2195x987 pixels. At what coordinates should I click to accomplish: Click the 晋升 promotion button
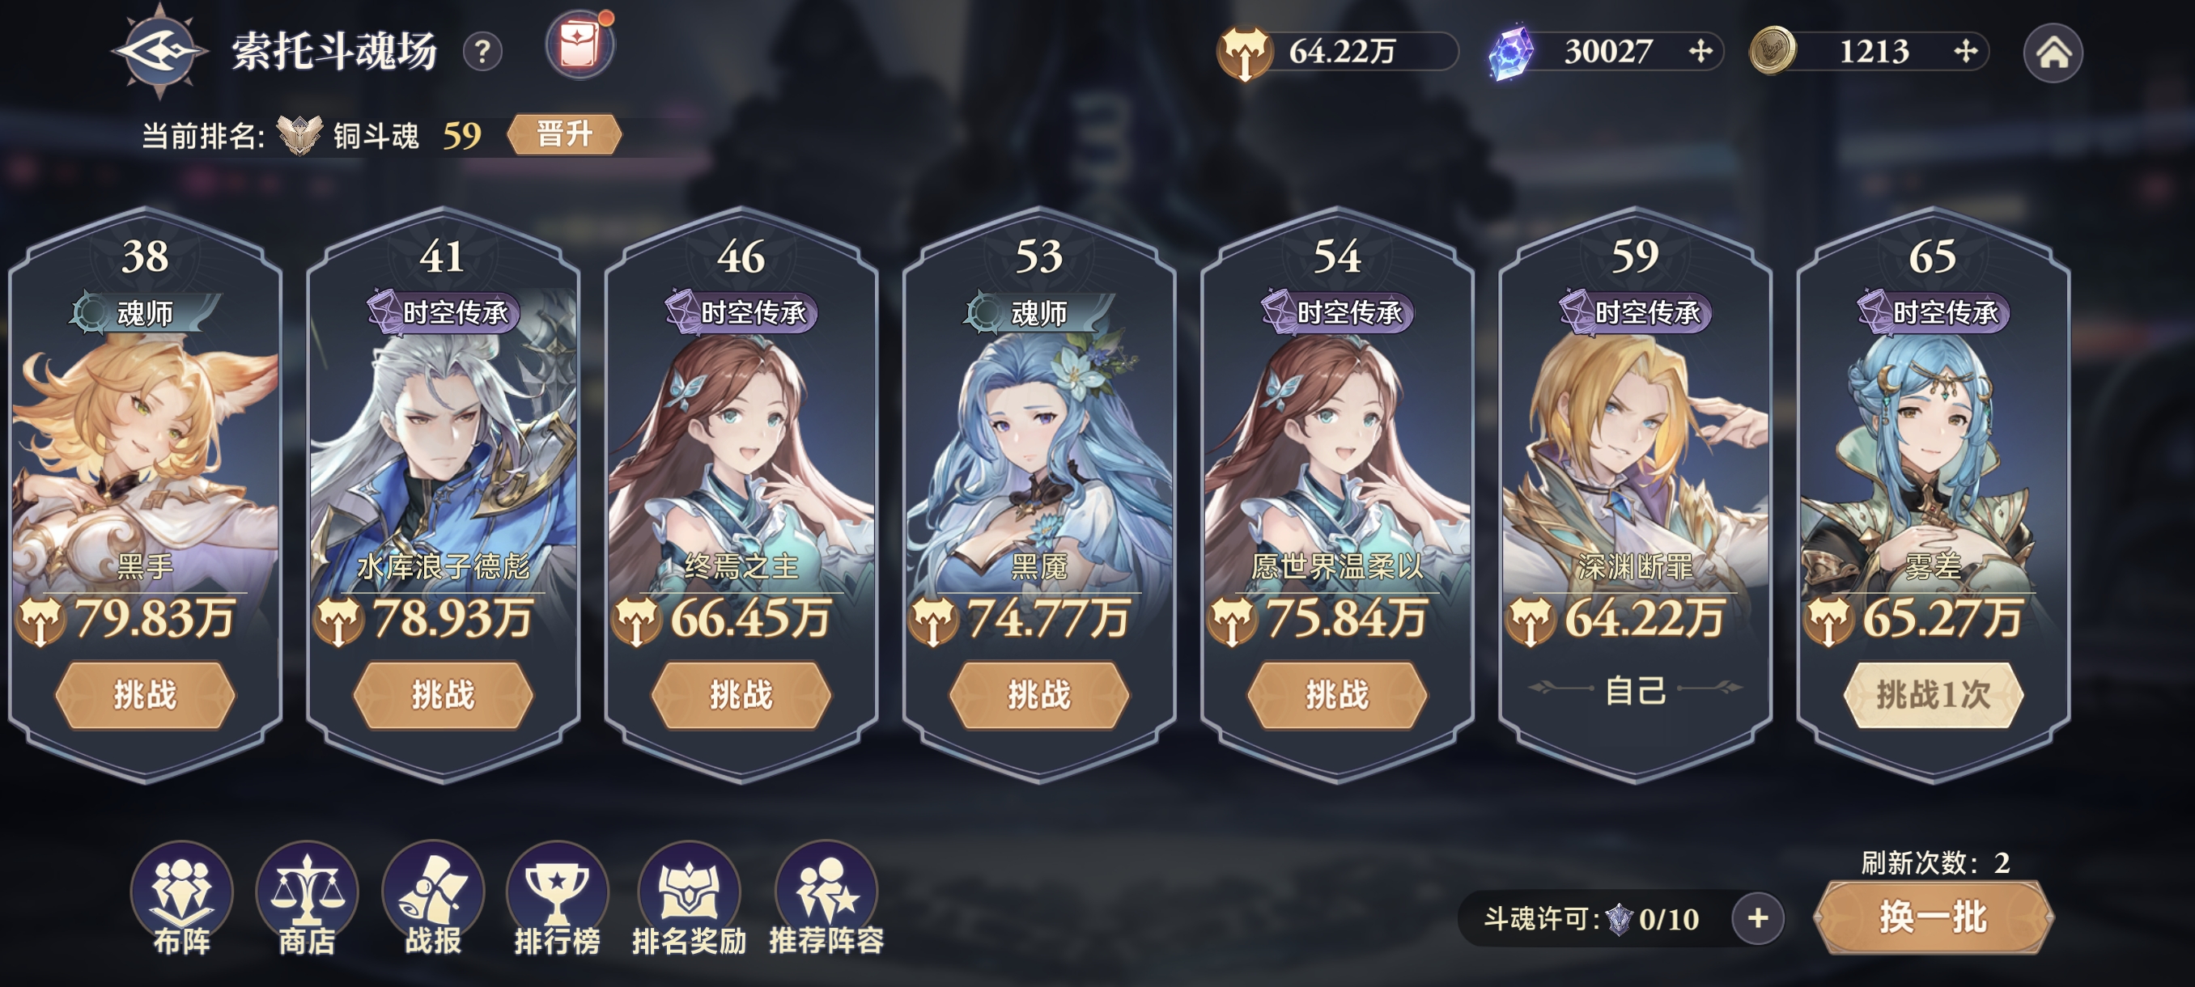564,134
